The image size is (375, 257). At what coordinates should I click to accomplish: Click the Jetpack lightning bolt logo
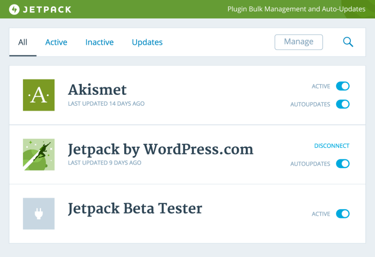(14, 9)
